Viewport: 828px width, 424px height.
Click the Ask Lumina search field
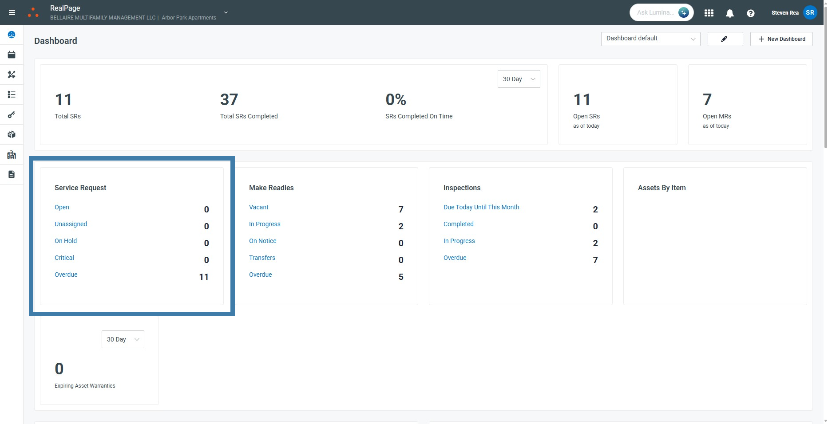pos(655,12)
